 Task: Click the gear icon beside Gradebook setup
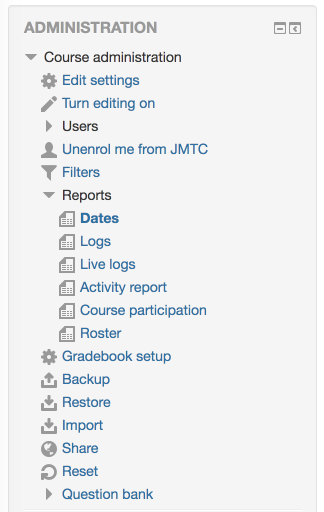pos(48,357)
